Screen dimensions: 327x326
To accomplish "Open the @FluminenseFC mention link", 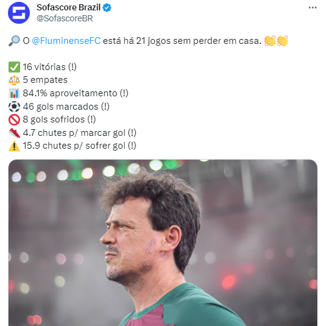I will point(66,41).
